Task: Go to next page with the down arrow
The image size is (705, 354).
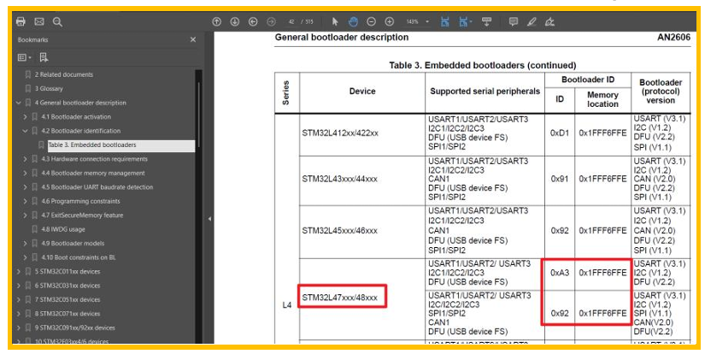Action: click(235, 21)
